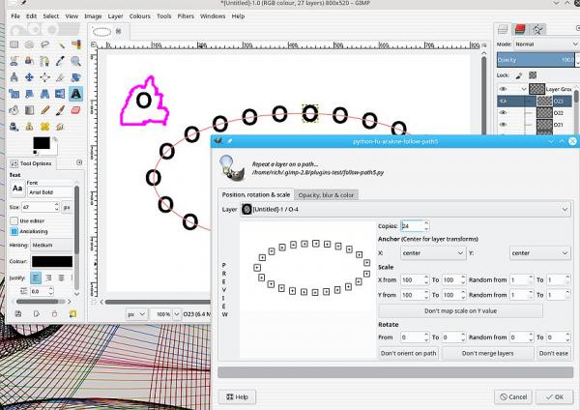Select the Scale tool

click(x=14, y=94)
